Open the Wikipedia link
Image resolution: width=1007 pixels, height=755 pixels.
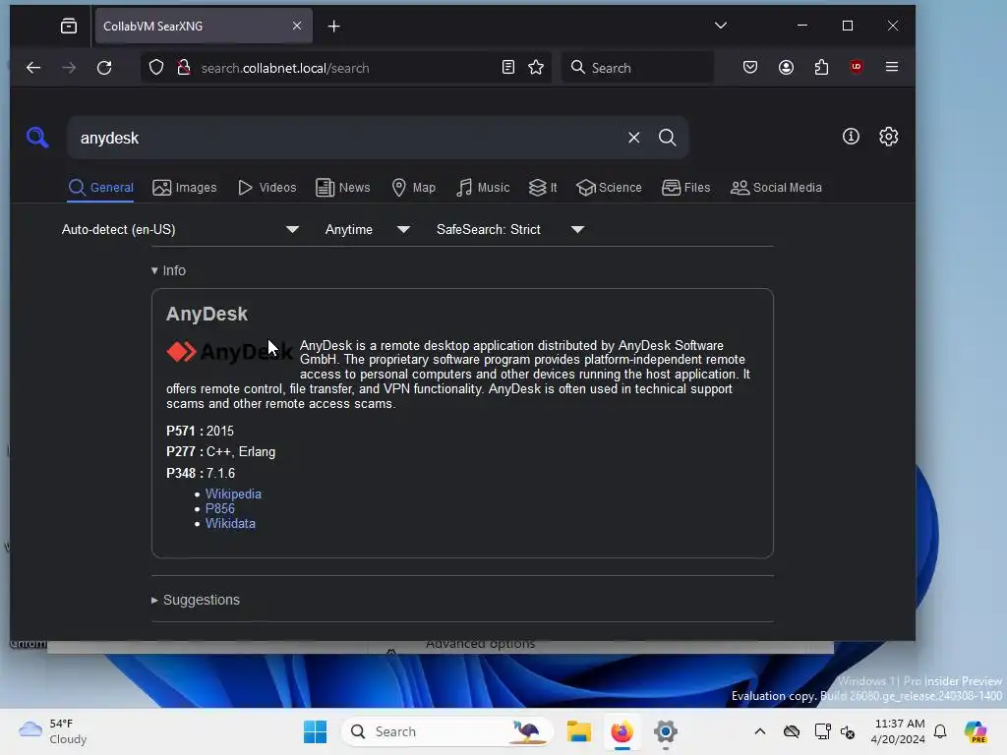[x=233, y=494]
